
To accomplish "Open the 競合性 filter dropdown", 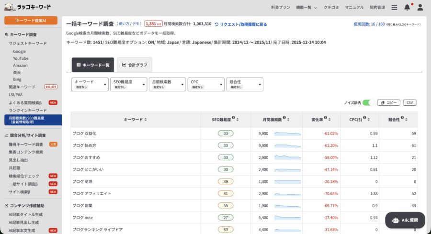I will (245, 84).
